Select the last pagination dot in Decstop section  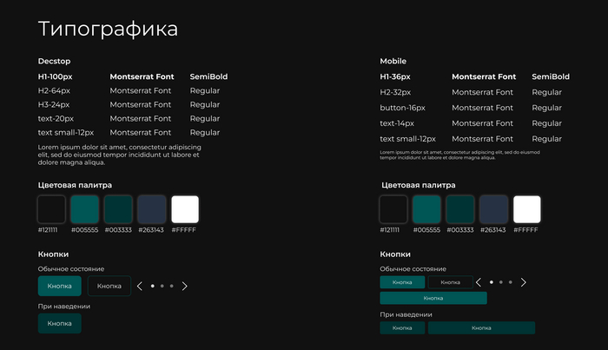click(172, 286)
